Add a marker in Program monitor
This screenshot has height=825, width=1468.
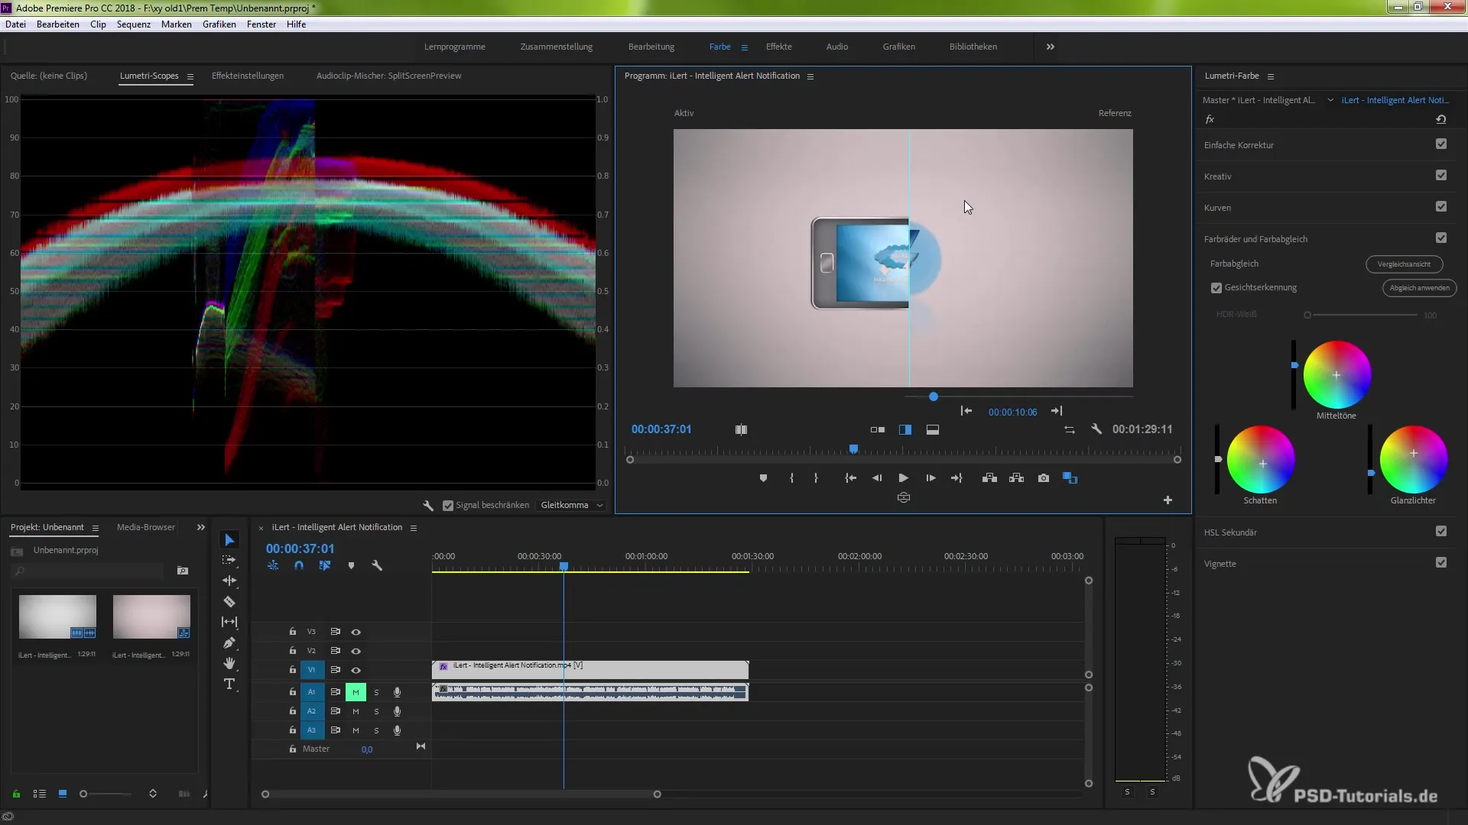763,478
